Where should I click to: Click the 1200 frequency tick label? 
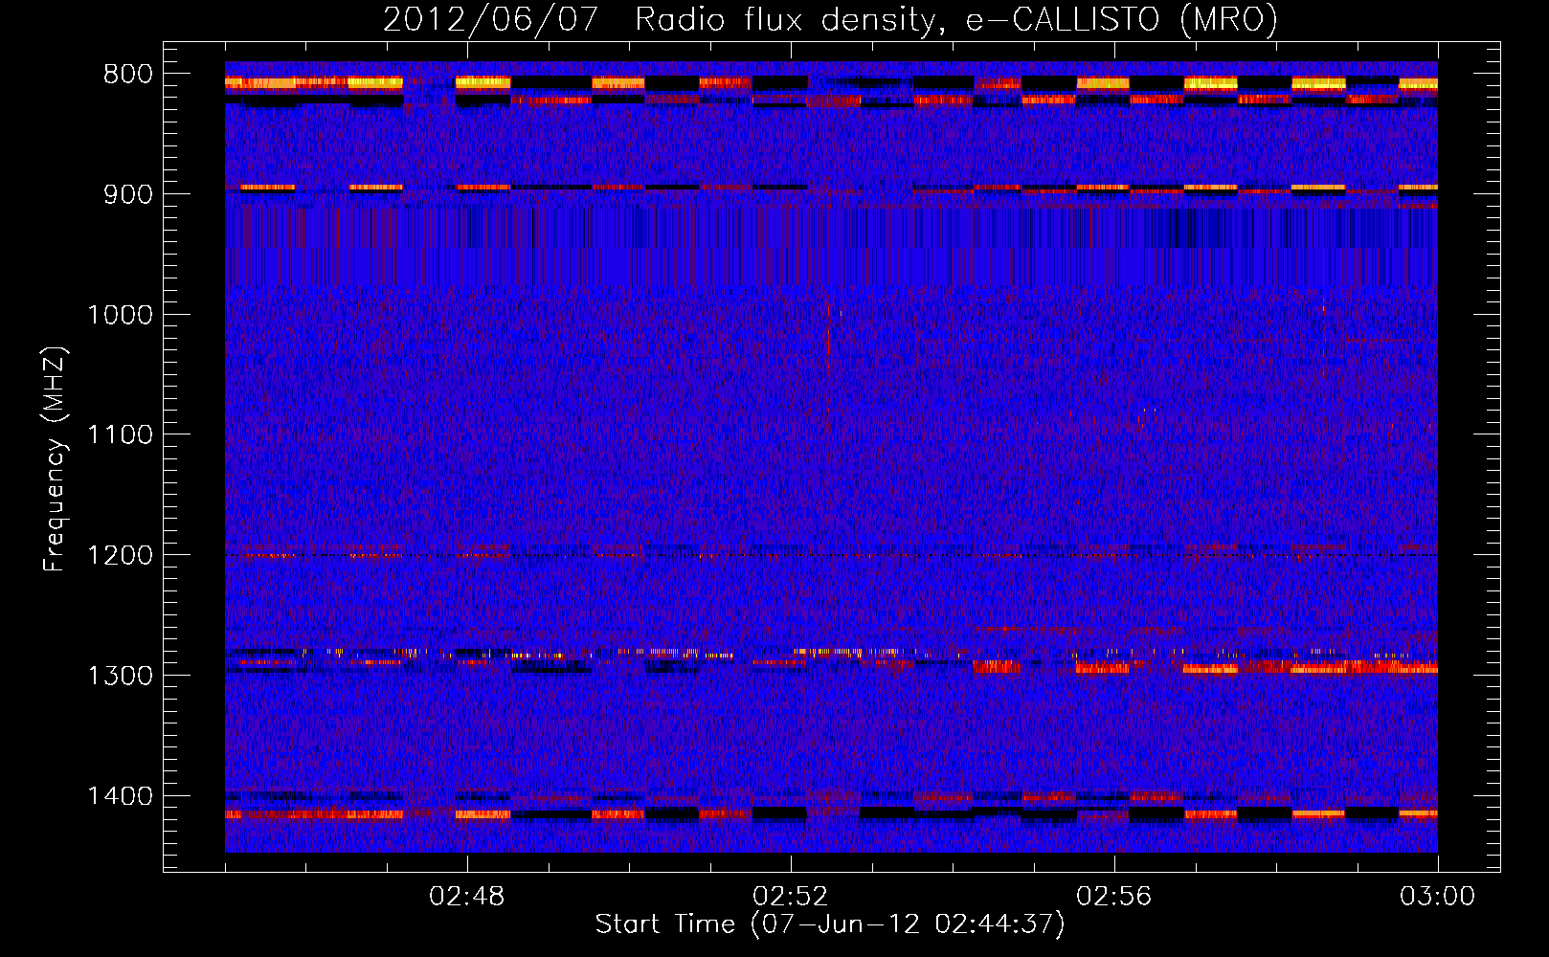point(120,556)
